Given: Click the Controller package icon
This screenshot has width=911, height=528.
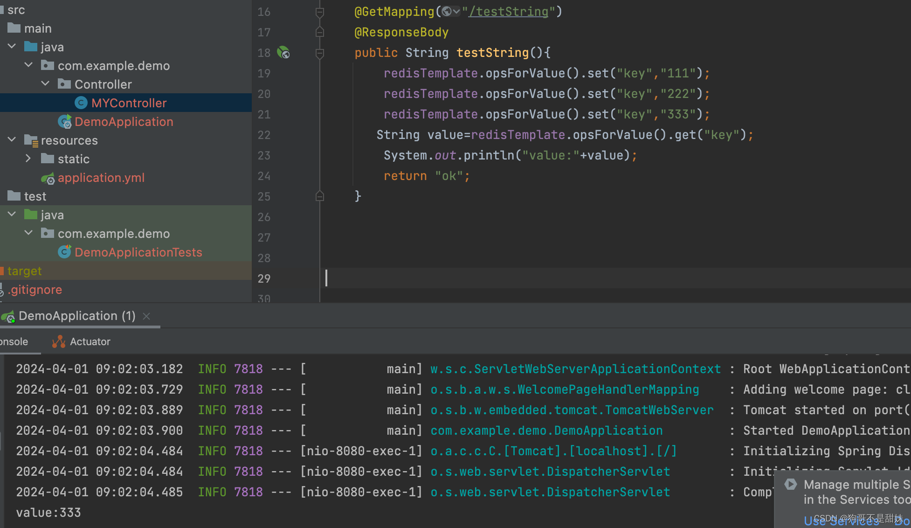Looking at the screenshot, I should tap(65, 84).
